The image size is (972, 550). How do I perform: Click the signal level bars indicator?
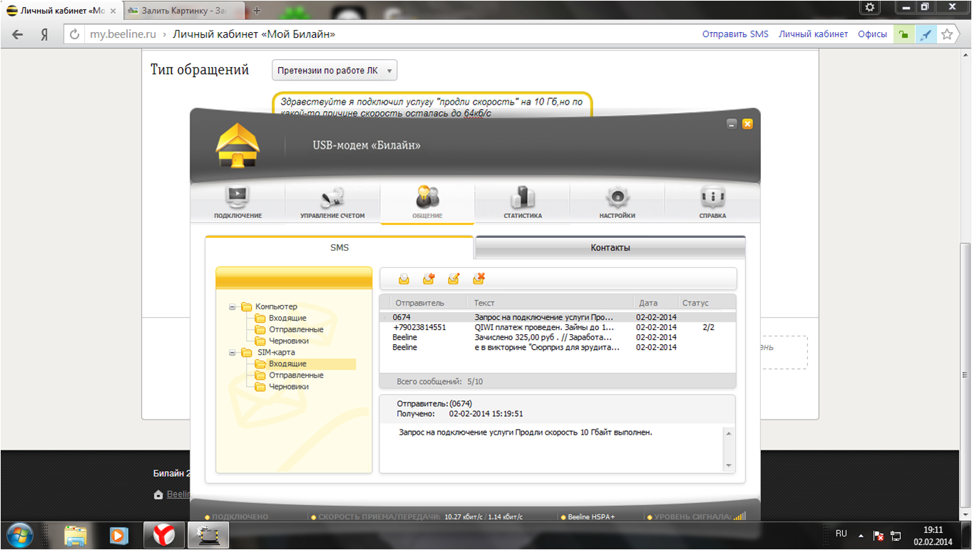click(x=740, y=517)
